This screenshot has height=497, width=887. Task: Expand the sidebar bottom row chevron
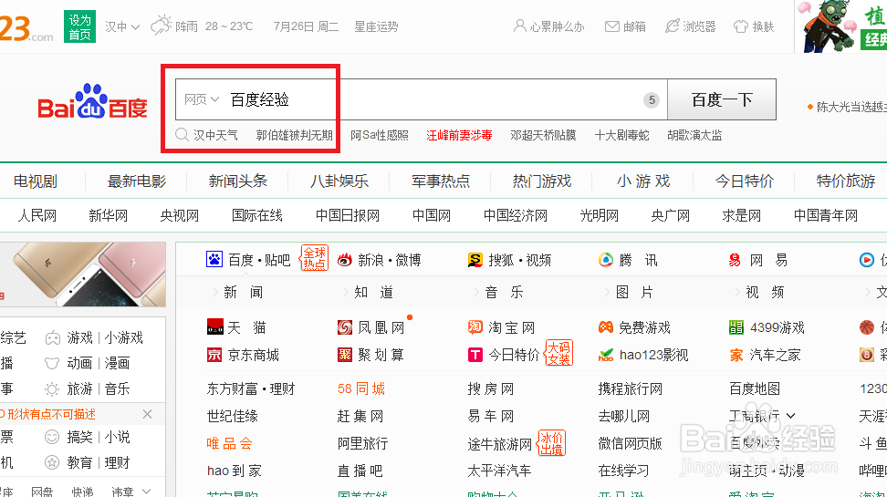(x=147, y=491)
